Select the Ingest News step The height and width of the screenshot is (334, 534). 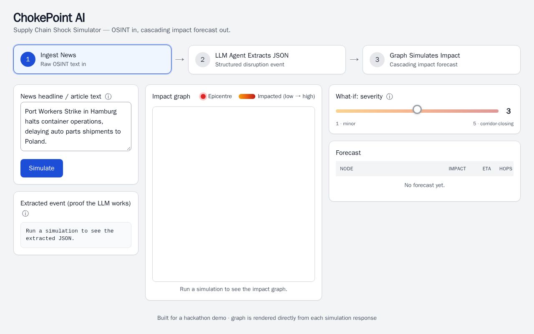click(92, 59)
